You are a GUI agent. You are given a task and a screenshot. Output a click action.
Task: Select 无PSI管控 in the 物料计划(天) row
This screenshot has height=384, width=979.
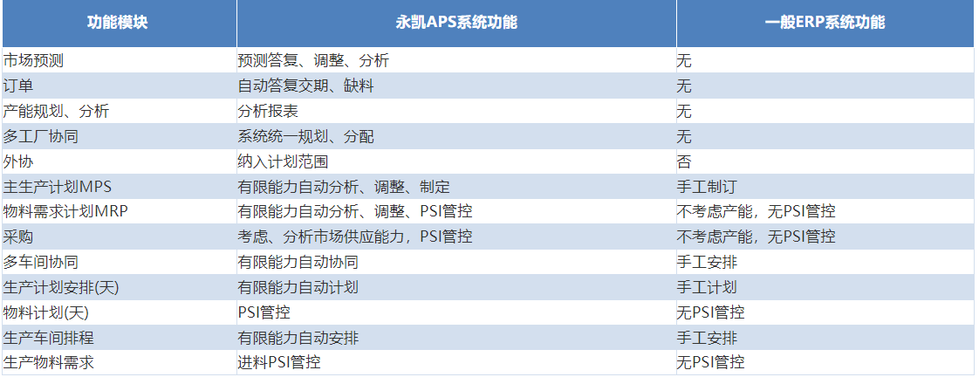825,312
